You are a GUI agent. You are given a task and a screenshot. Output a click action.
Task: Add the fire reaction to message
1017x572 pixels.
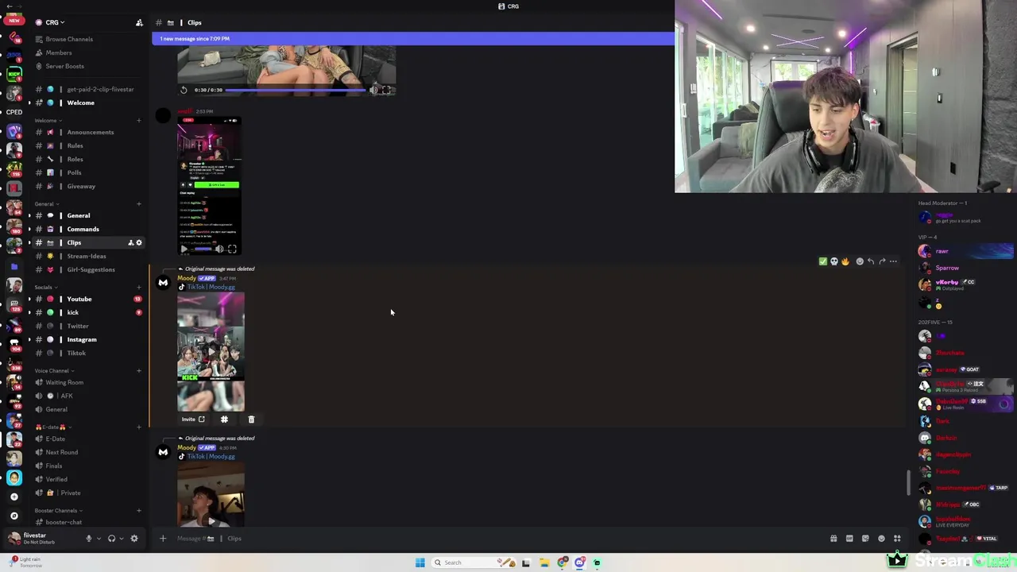coord(845,261)
